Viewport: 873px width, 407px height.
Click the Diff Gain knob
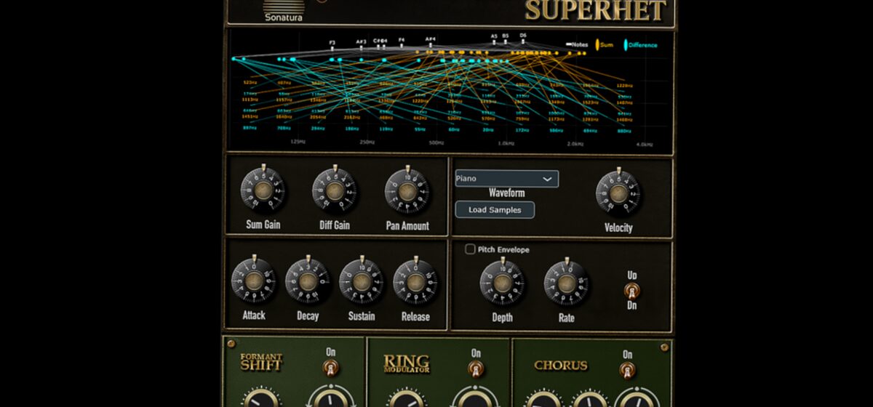pos(334,190)
